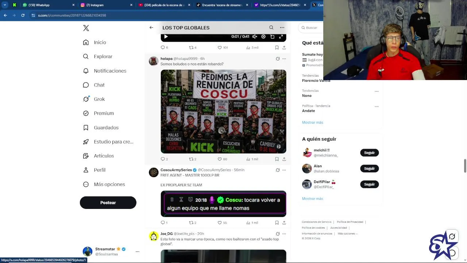Open more options on Joe_DG post
The height and width of the screenshot is (263, 467).
[x=284, y=234]
